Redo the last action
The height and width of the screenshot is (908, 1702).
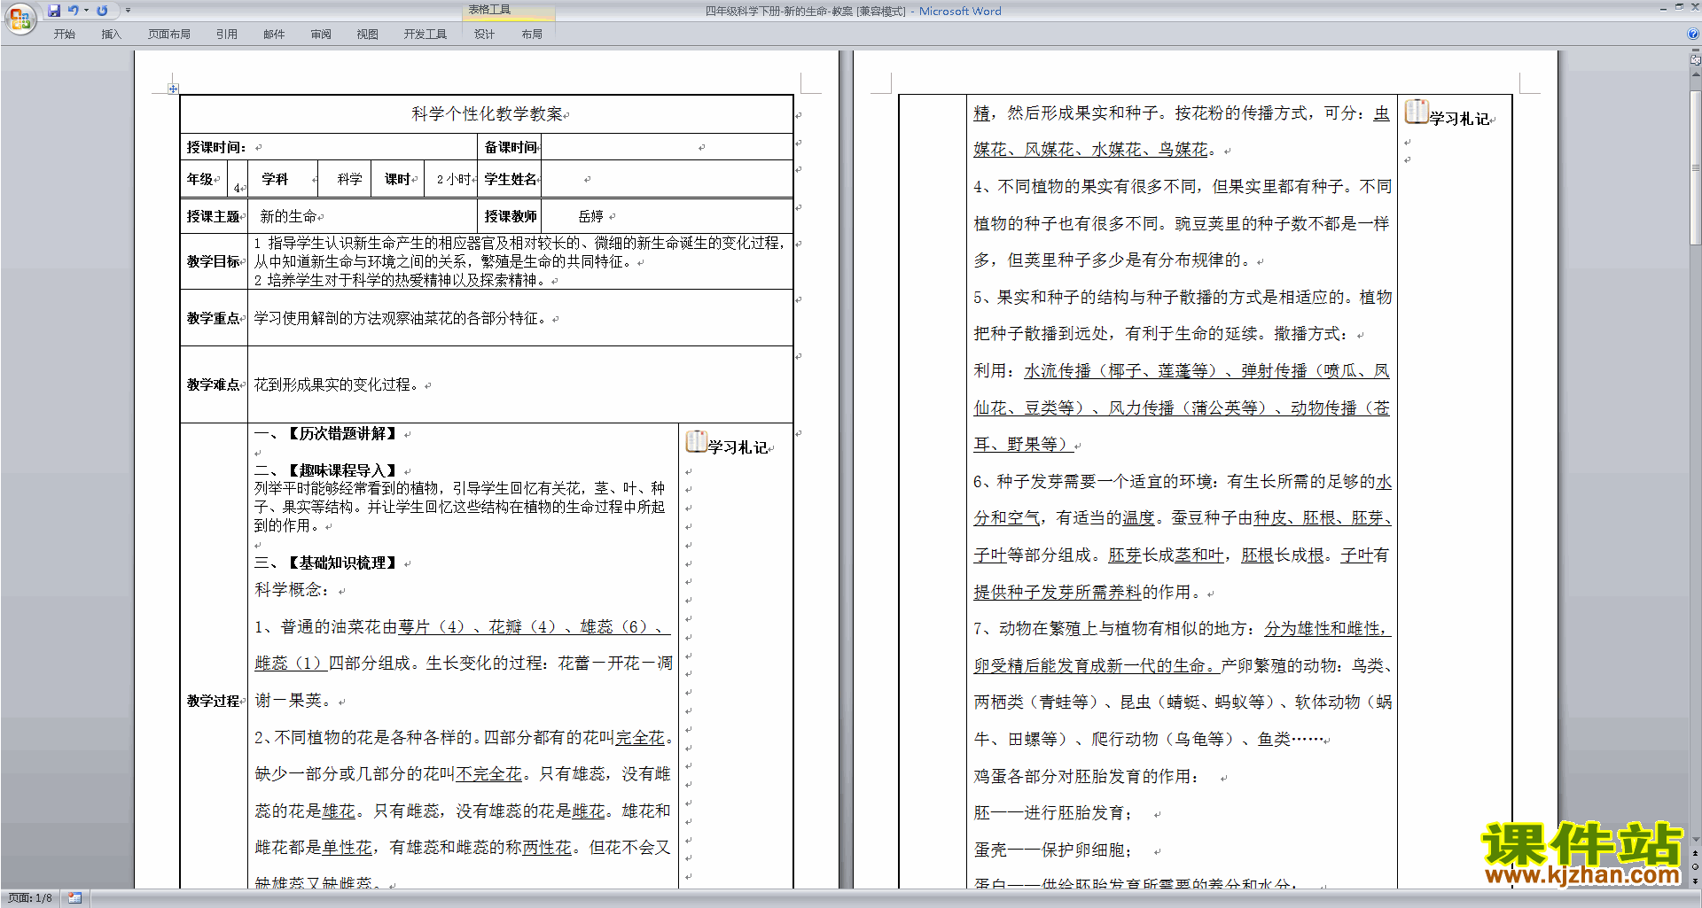pyautogui.click(x=102, y=11)
